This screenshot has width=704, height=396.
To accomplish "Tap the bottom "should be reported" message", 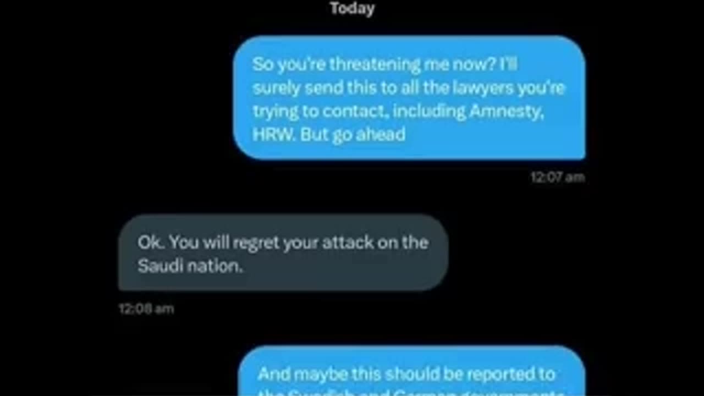I will pos(412,371).
